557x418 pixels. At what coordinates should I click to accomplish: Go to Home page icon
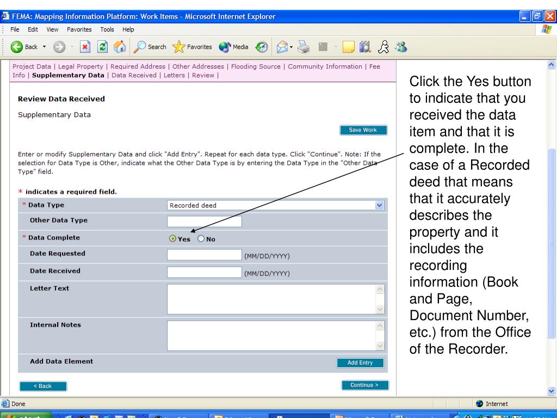click(x=120, y=47)
